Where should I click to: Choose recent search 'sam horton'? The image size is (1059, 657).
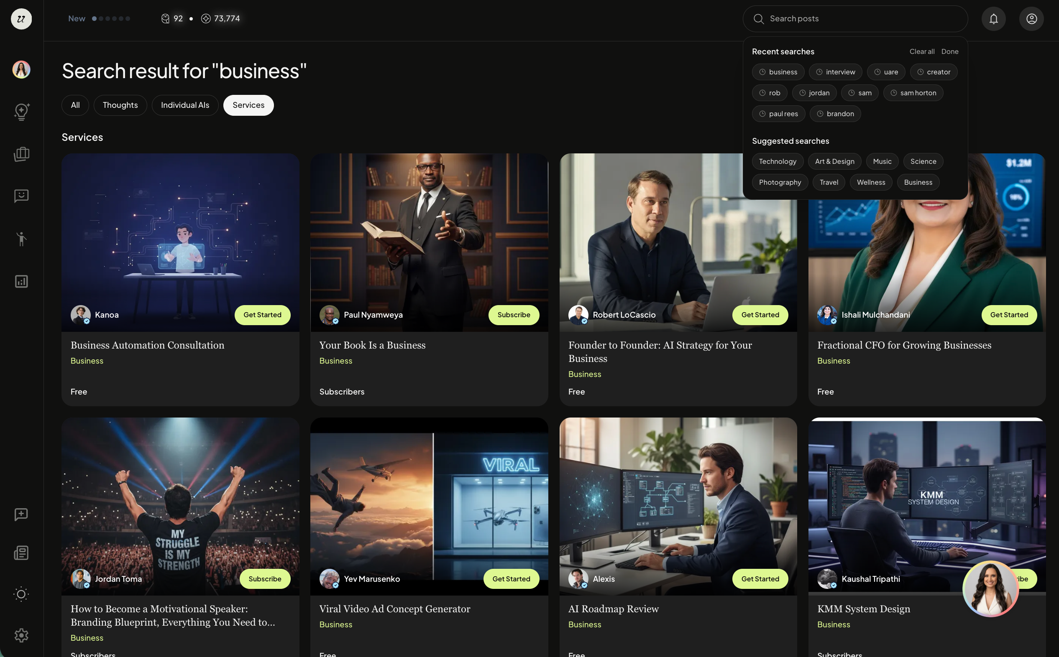point(913,93)
